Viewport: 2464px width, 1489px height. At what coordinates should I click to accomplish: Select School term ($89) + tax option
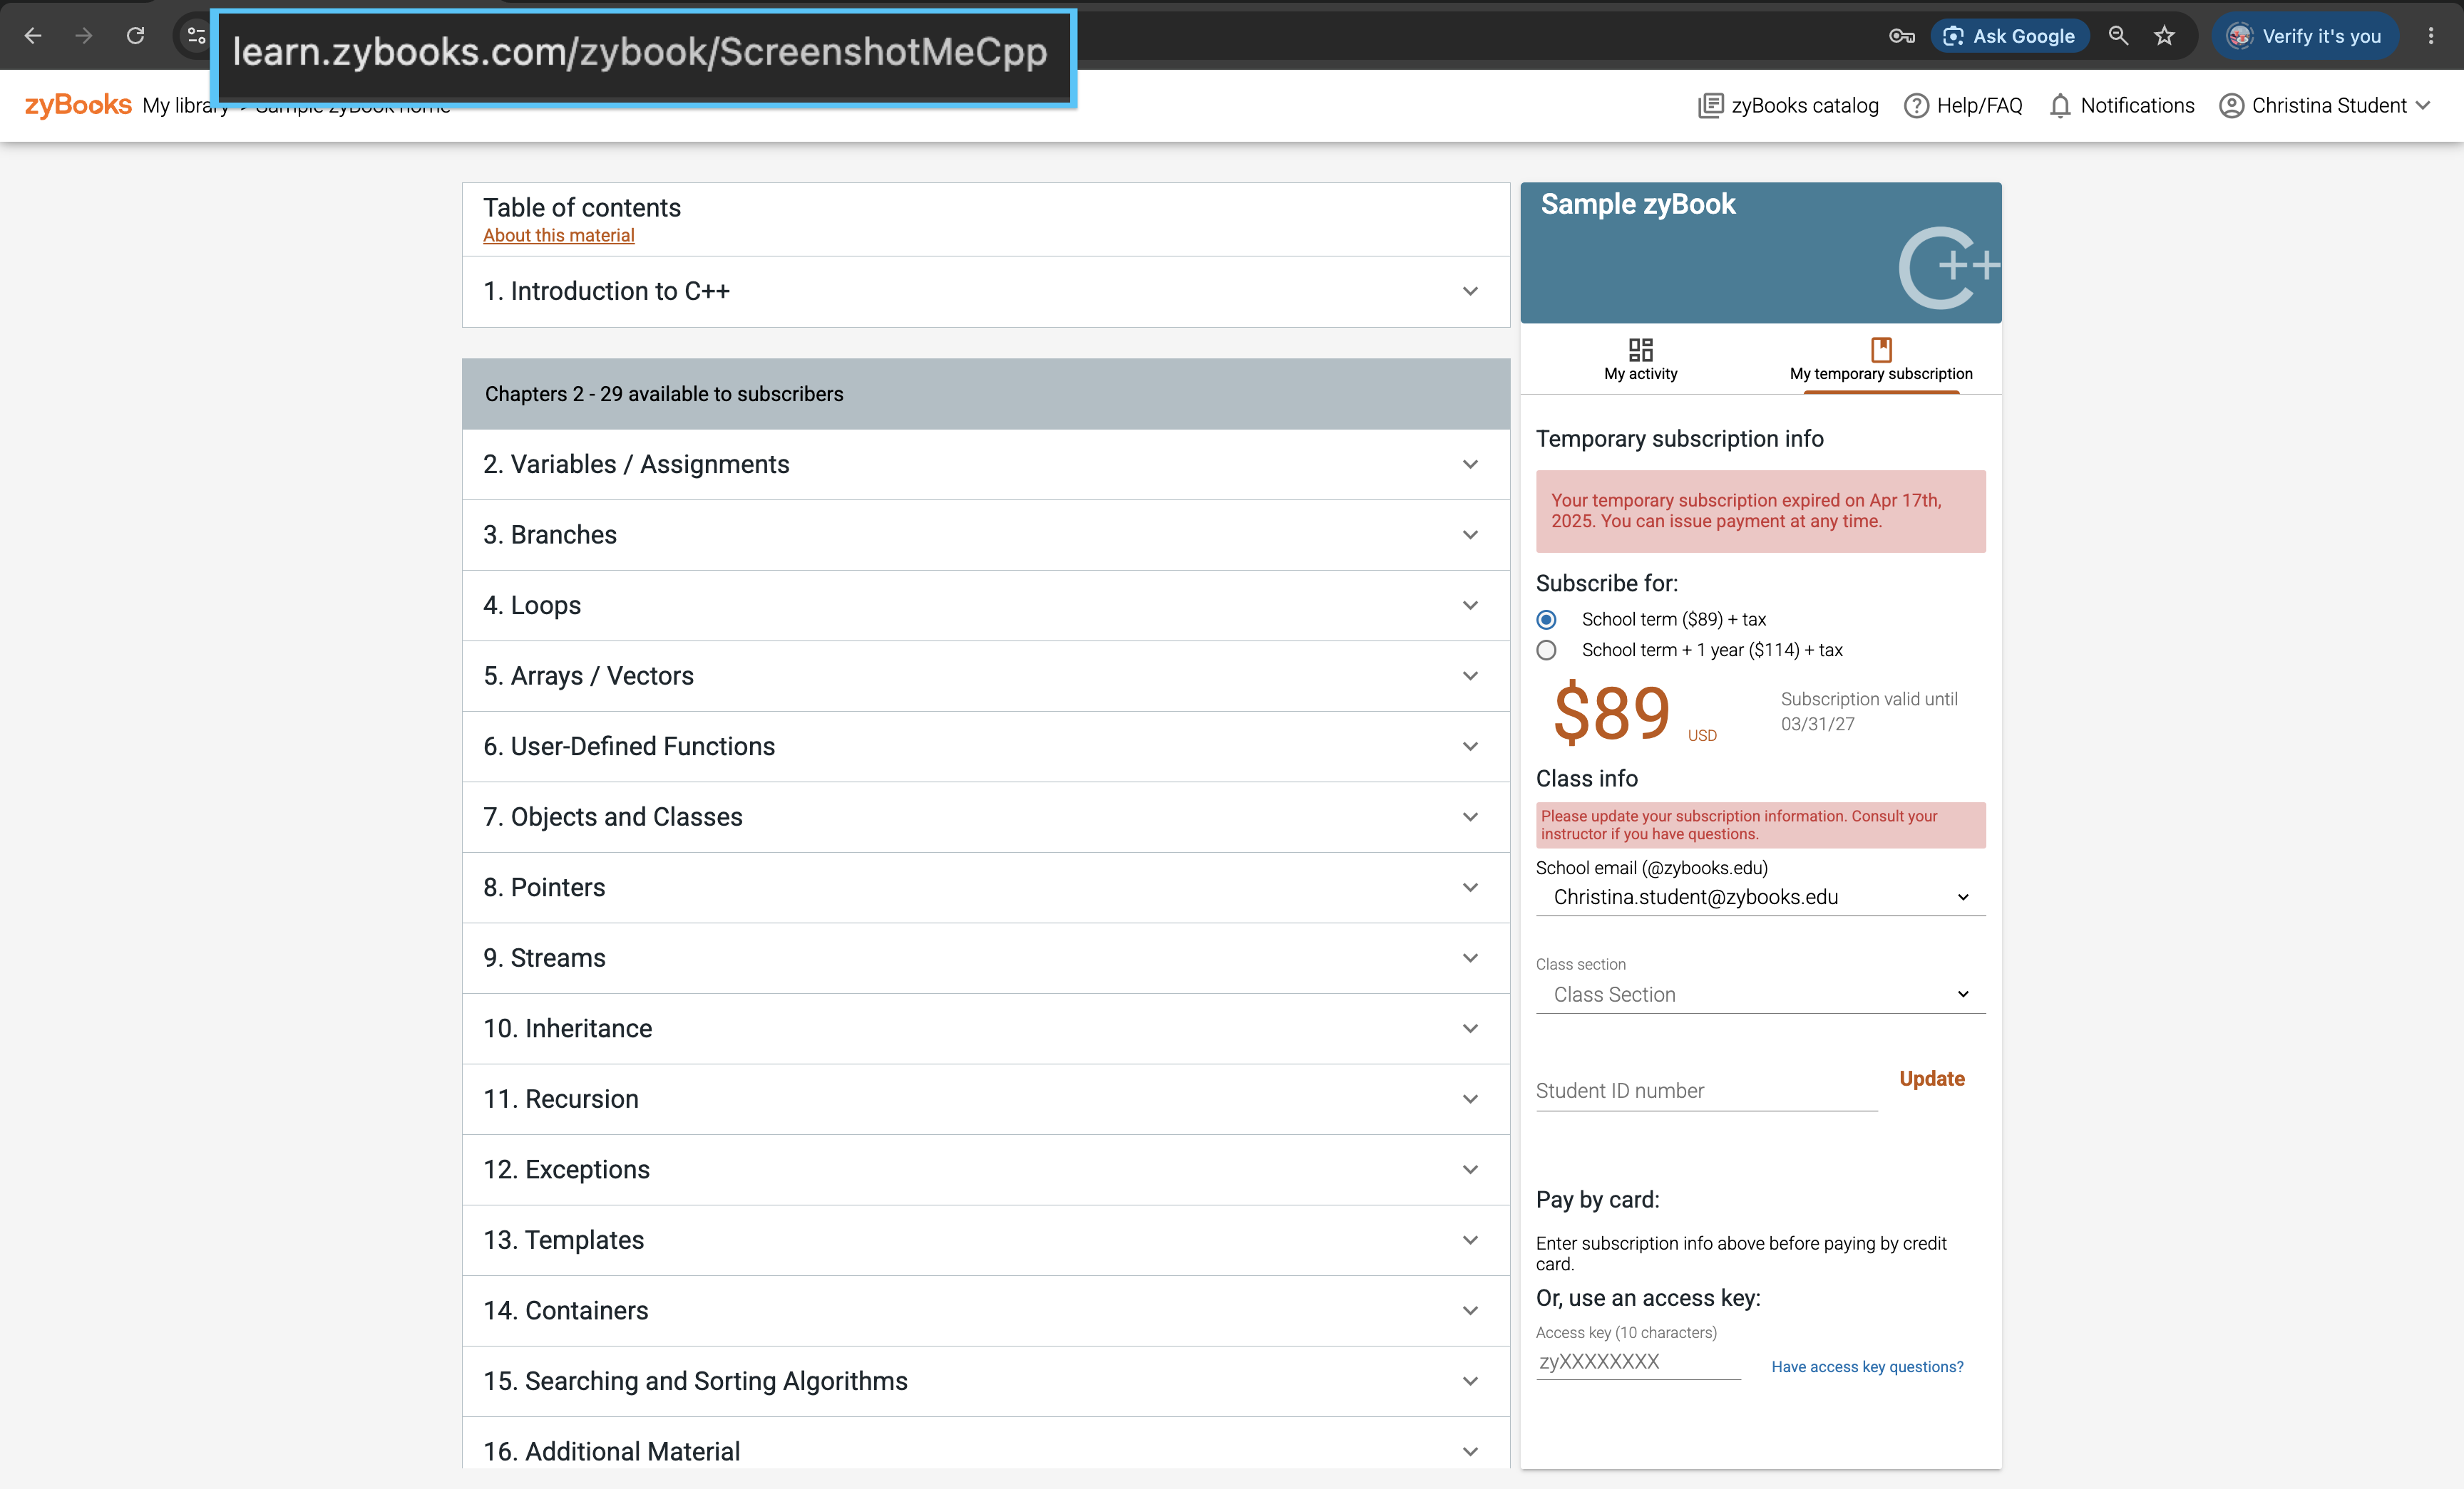click(x=1547, y=620)
